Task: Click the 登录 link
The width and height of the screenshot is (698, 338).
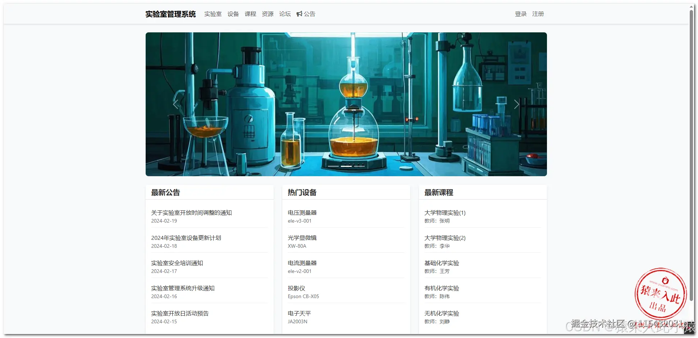Action: [x=520, y=14]
